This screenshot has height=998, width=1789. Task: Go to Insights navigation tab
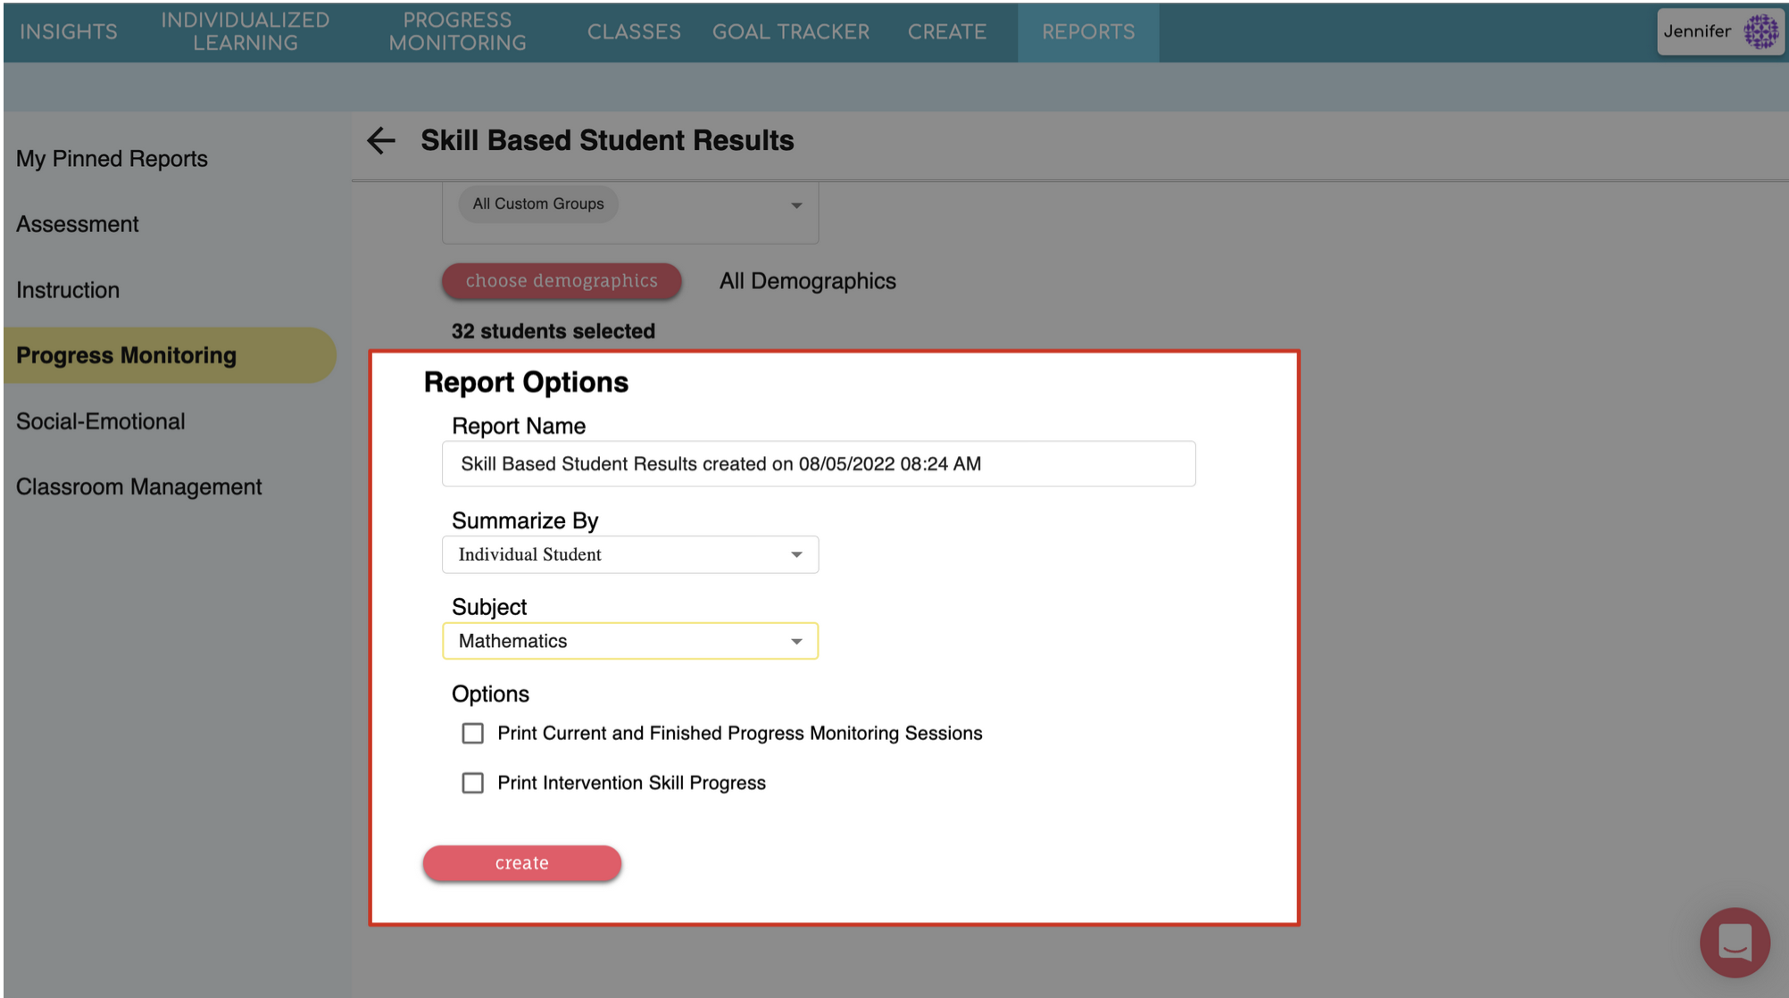[69, 32]
